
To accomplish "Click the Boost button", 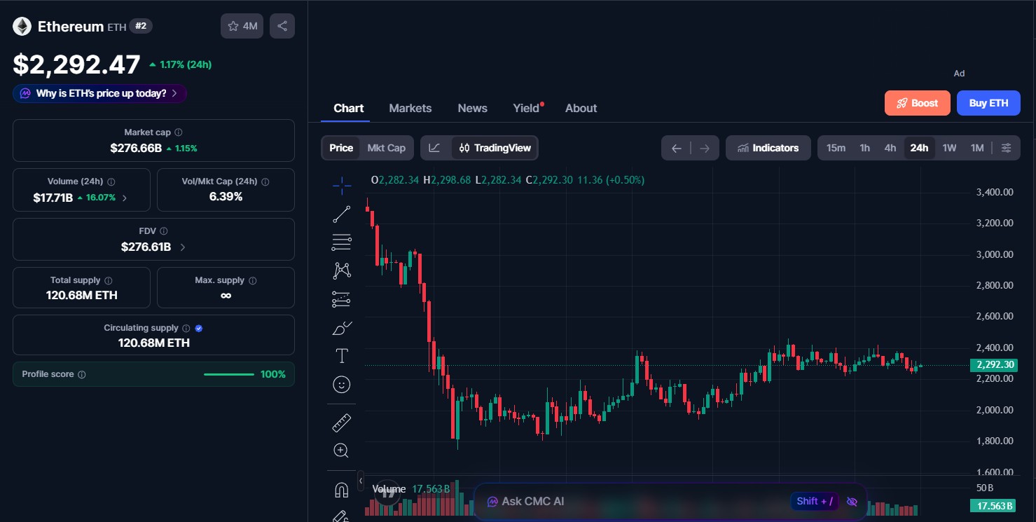I will [918, 103].
